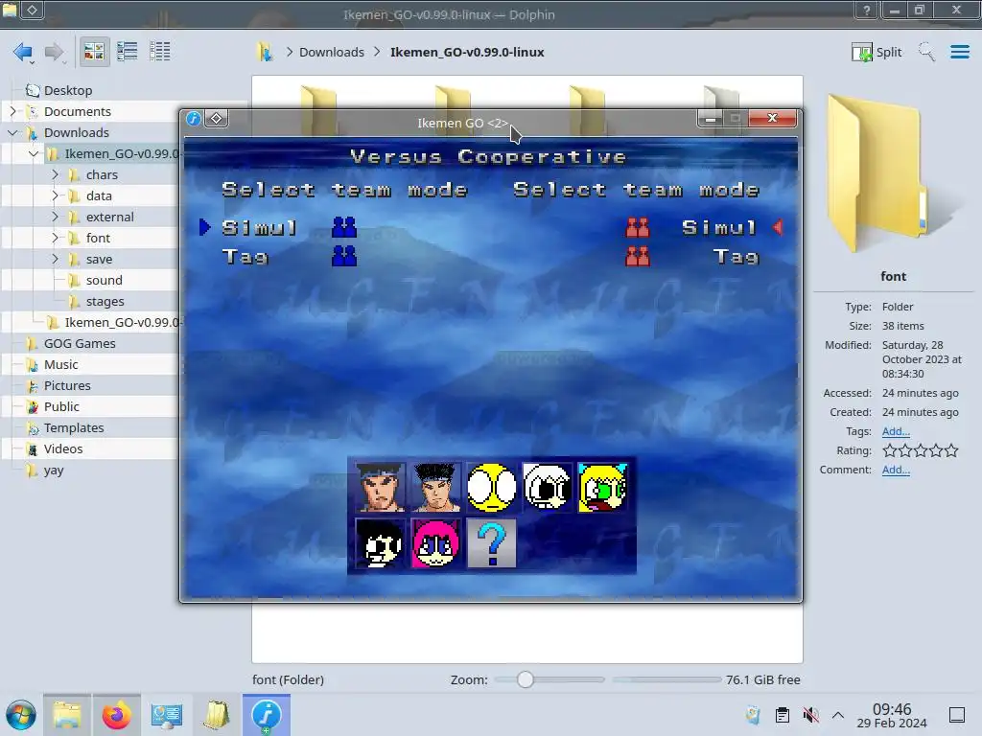Select Desktop in the folder tree
Screen dimensions: 982x736
coord(68,90)
